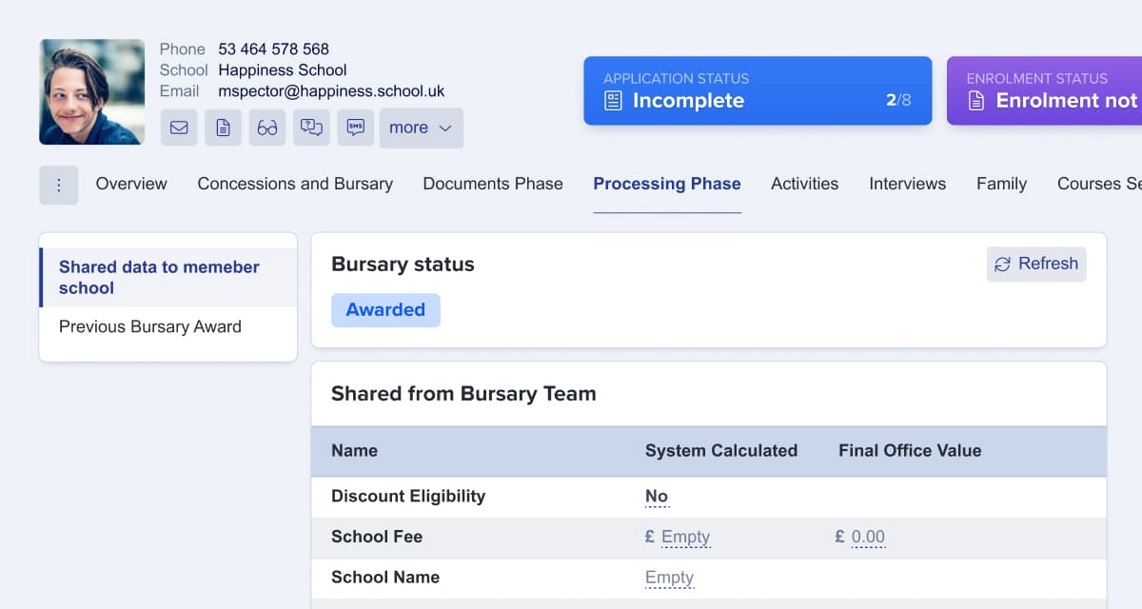1142x609 pixels.
Task: Click the 2/8 progress counter
Action: click(x=898, y=100)
